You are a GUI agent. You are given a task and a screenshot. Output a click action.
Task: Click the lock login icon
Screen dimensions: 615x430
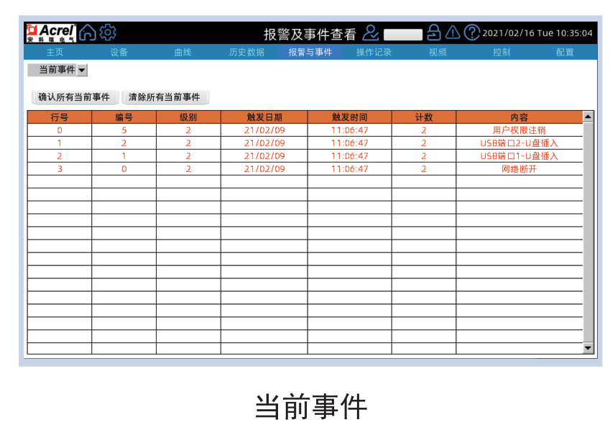coord(433,33)
